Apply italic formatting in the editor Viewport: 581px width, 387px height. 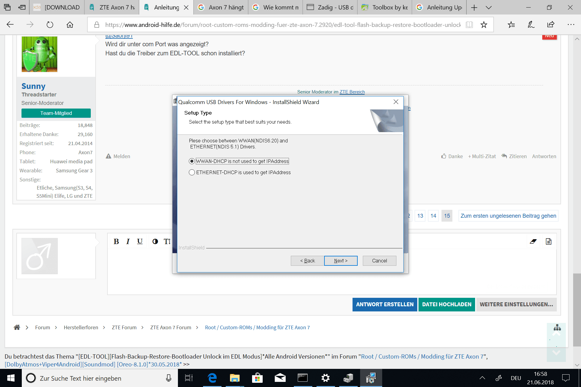click(128, 241)
